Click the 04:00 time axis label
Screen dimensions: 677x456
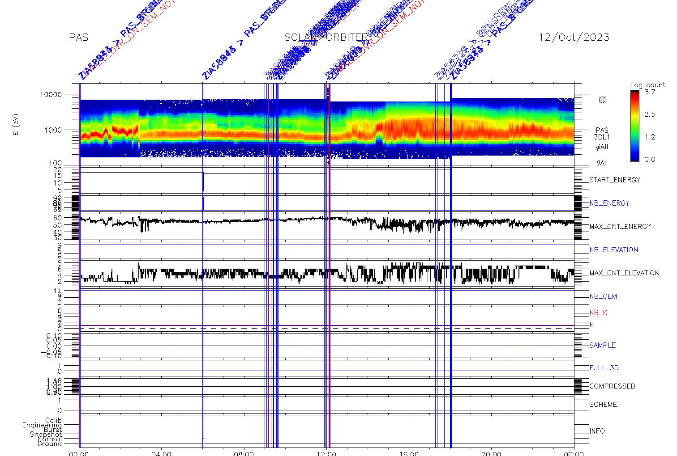(x=161, y=453)
